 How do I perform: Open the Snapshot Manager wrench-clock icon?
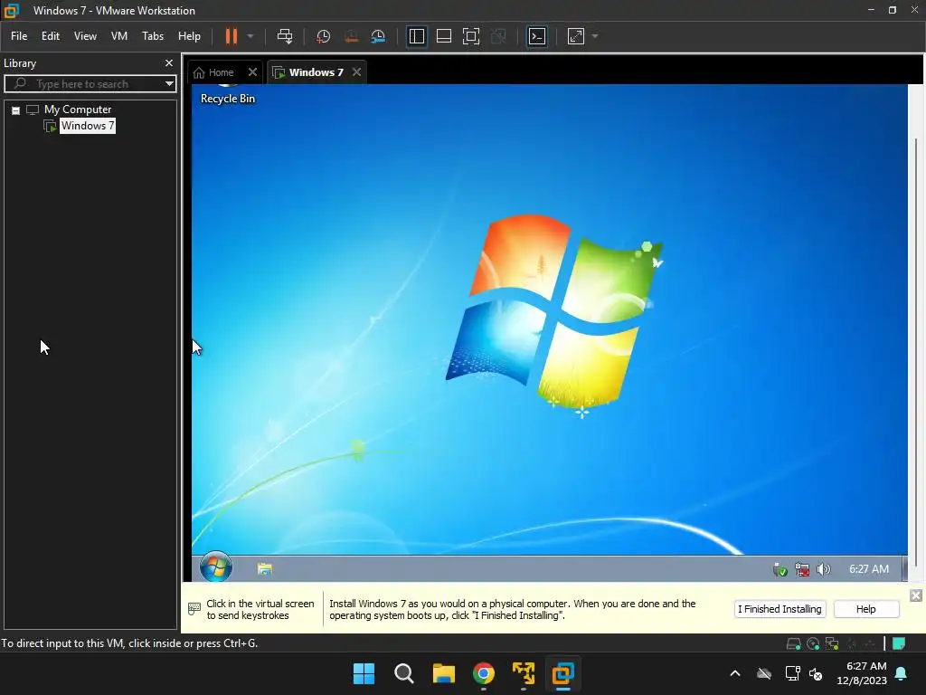coord(378,36)
